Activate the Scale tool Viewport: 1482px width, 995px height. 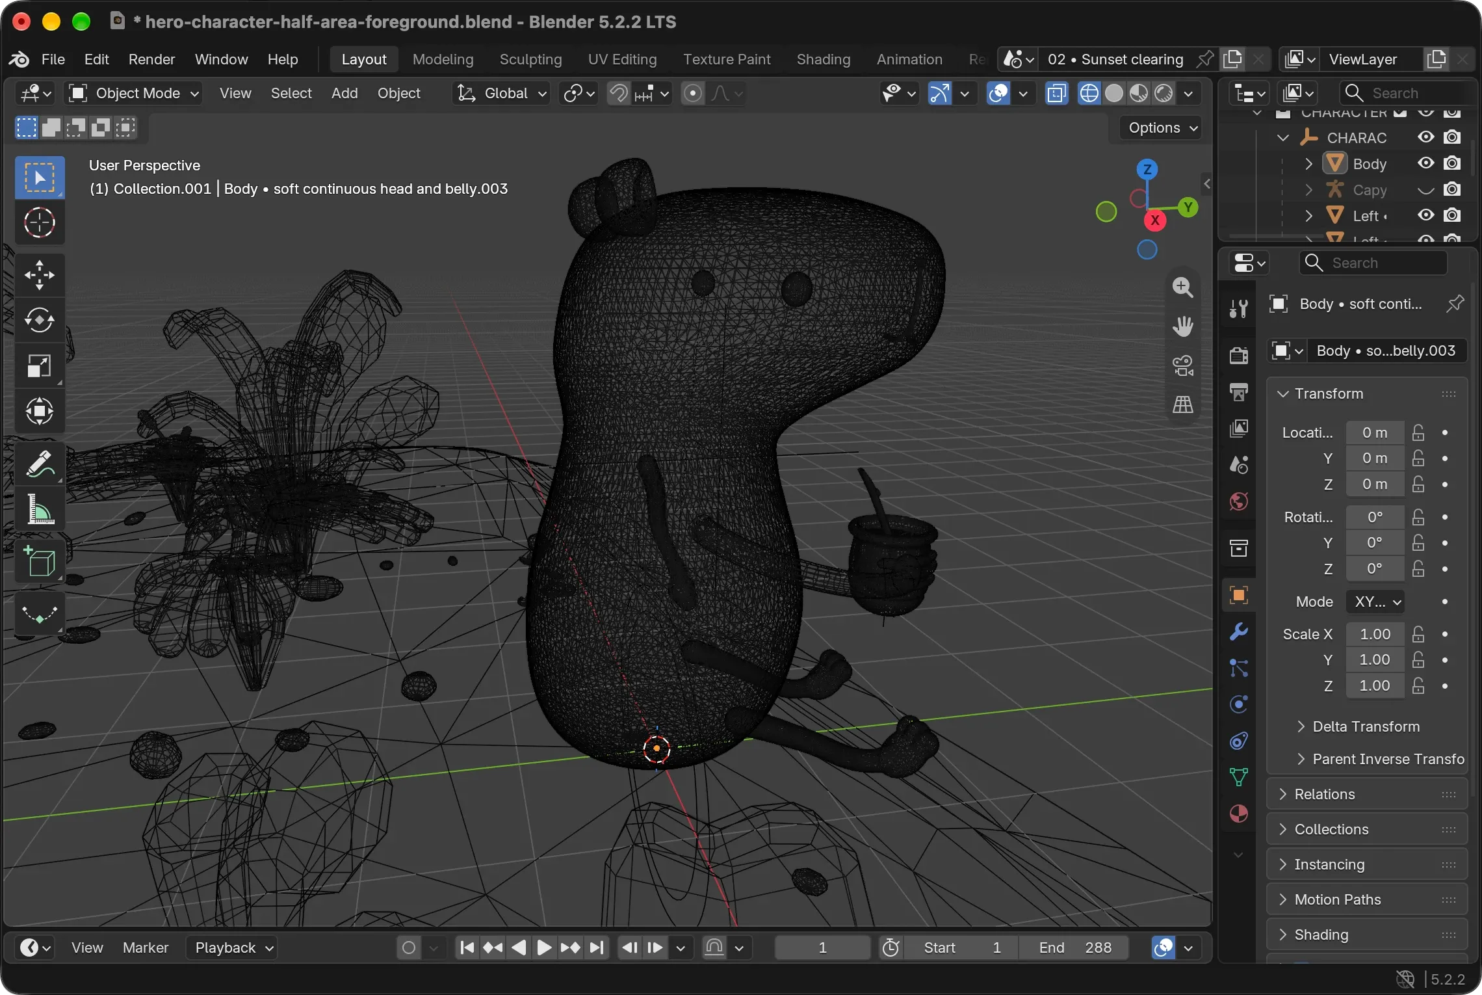pos(40,365)
